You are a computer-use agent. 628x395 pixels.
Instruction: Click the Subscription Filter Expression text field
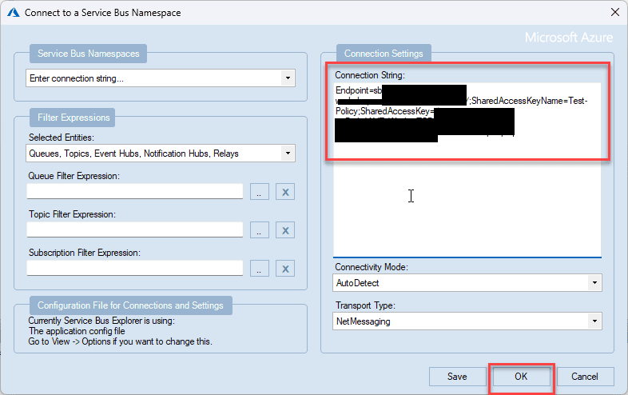[134, 268]
